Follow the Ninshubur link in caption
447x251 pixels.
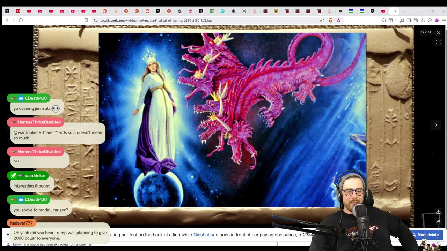click(204, 235)
